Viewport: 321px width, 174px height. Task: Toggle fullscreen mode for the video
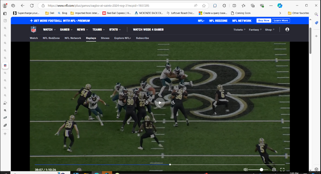282,170
